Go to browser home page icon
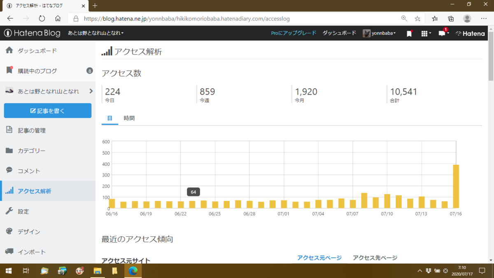 click(58, 19)
